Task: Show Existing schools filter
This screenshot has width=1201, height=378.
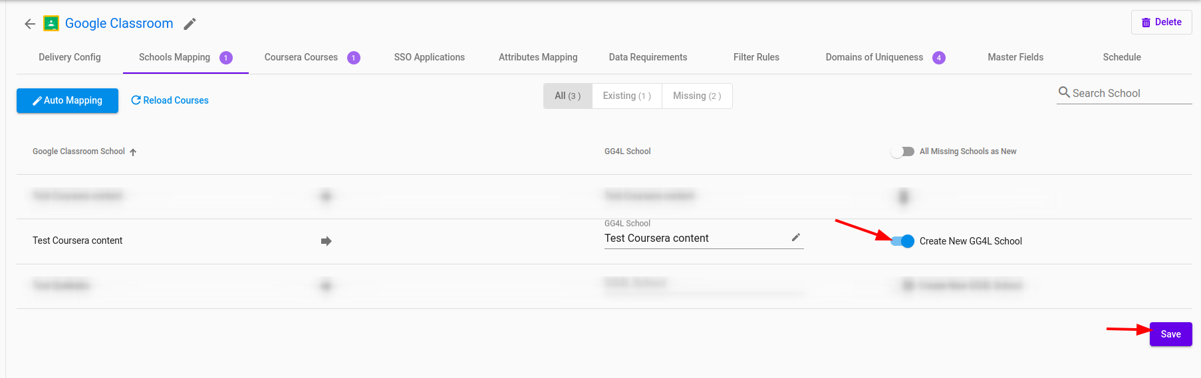Action: point(626,96)
